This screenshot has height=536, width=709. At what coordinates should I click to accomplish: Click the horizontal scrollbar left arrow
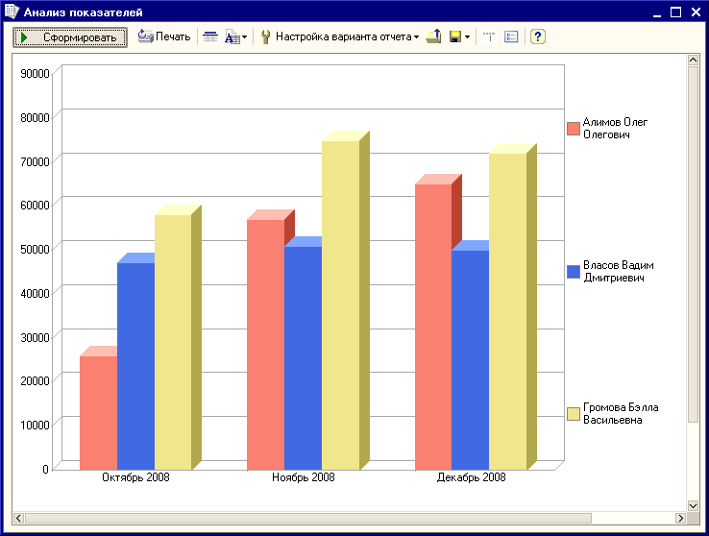tap(18, 518)
